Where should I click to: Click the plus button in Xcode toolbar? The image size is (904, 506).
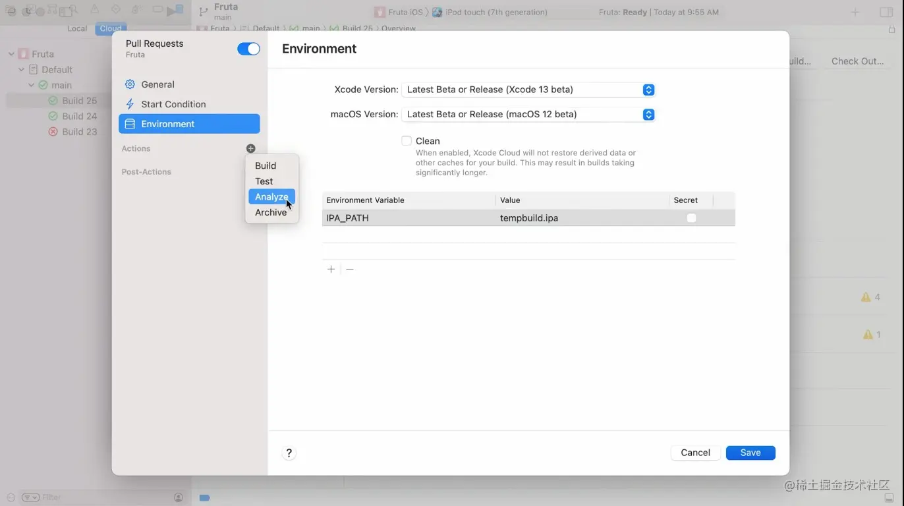855,12
